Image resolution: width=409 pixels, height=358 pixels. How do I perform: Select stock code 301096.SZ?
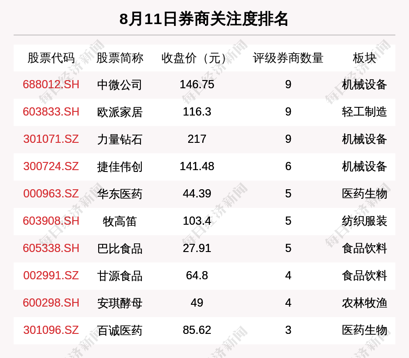coord(51,330)
